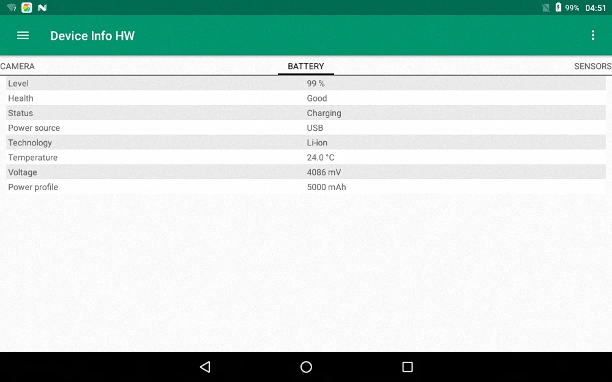Tap the Android N notification icon

(42, 8)
